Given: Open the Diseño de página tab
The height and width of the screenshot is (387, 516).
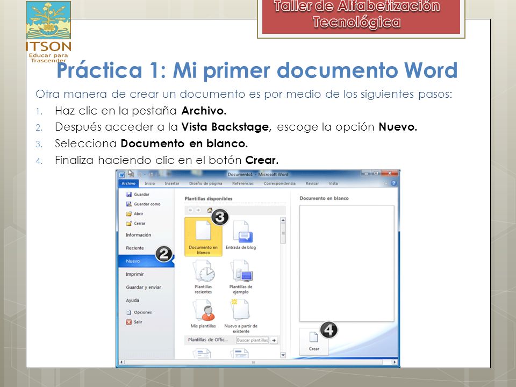Looking at the screenshot, I should [205, 183].
